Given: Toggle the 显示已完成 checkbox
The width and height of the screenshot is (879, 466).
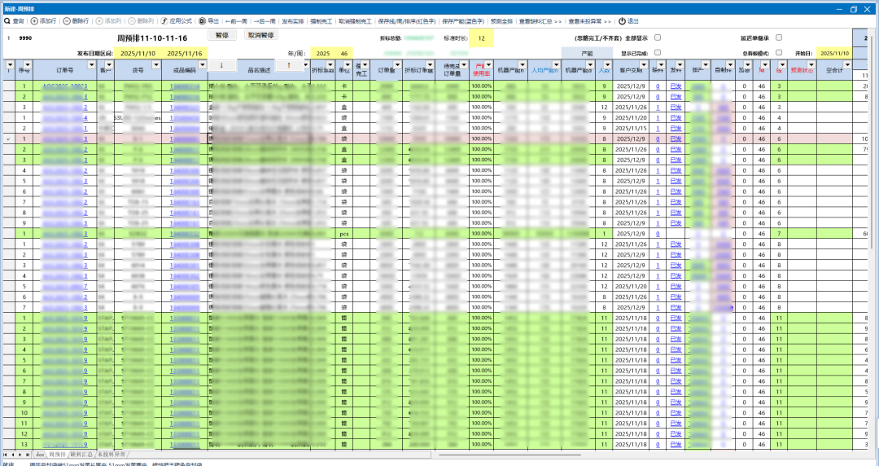Looking at the screenshot, I should click(658, 53).
